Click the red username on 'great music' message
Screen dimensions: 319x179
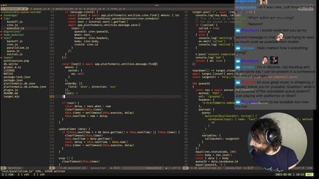(248, 82)
